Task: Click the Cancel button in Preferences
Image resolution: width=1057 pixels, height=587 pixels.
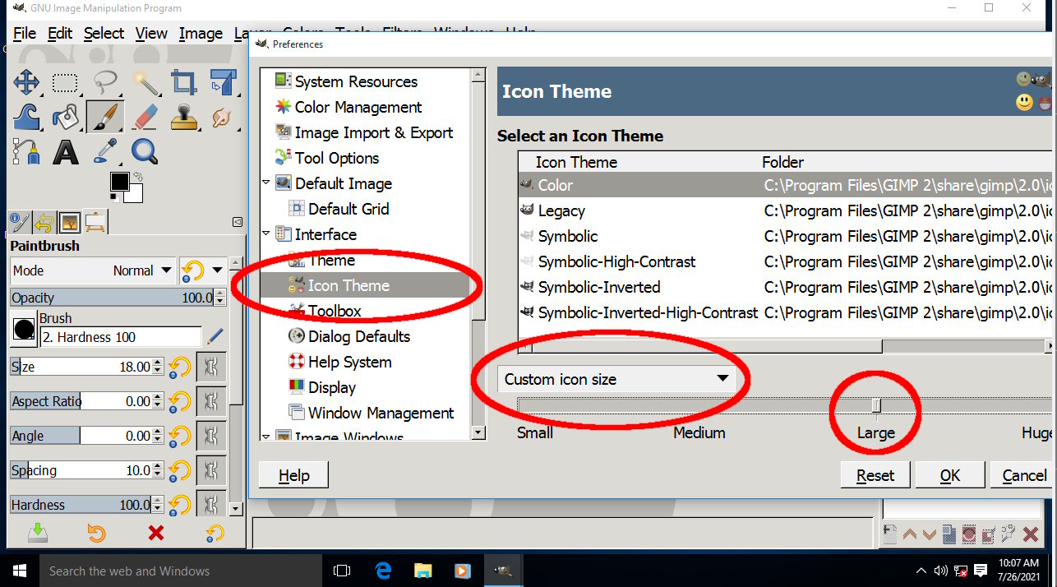Action: point(1023,475)
